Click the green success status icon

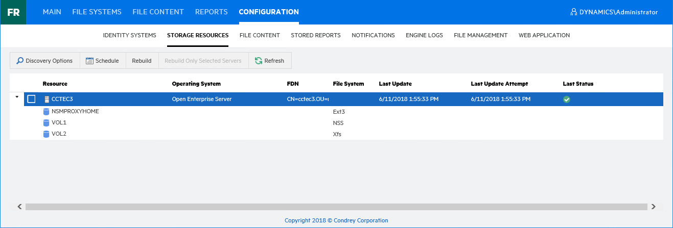[566, 99]
